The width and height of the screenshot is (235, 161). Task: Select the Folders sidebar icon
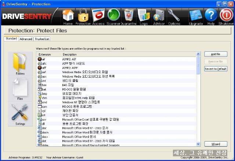point(20,64)
